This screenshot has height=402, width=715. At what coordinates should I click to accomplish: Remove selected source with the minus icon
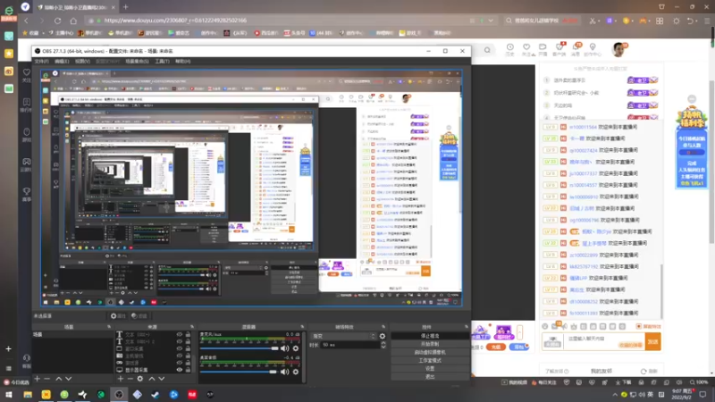[130, 379]
